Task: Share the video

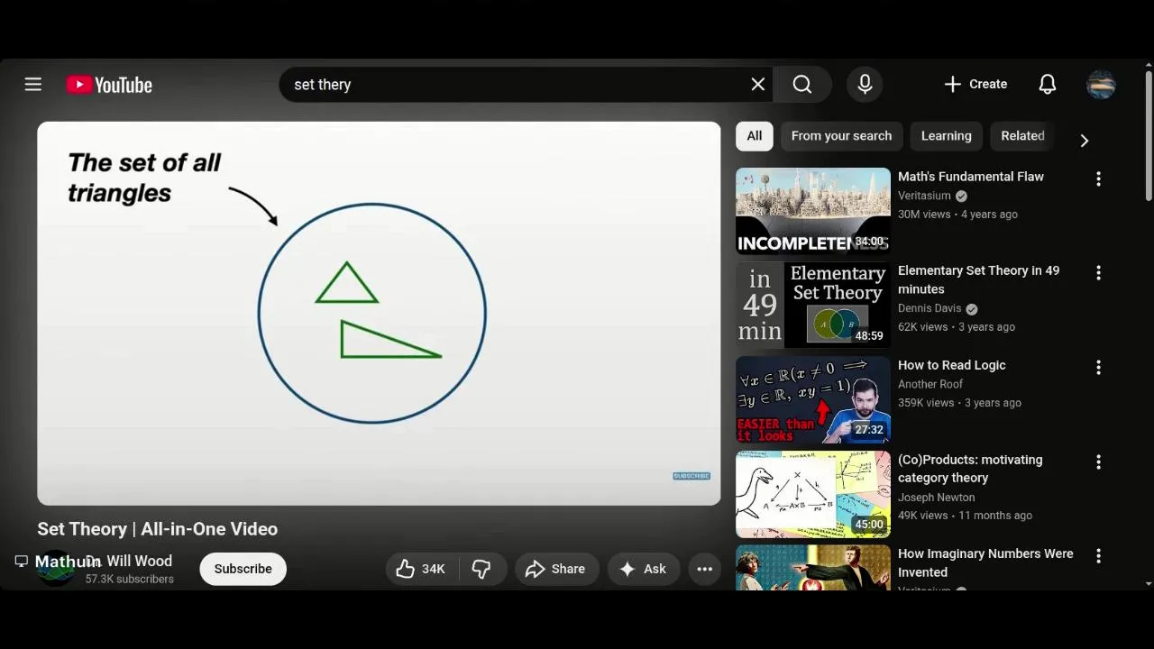Action: 556,569
